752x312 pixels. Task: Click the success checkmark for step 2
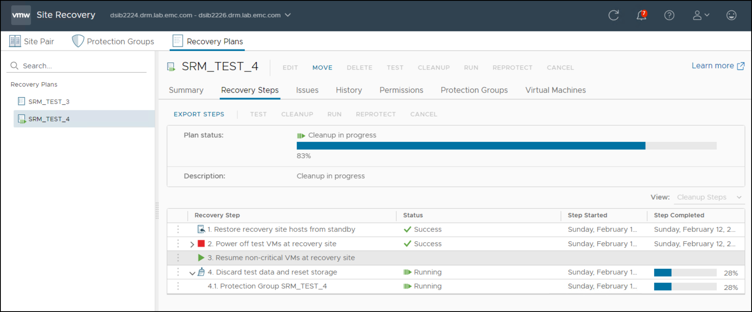pyautogui.click(x=407, y=244)
